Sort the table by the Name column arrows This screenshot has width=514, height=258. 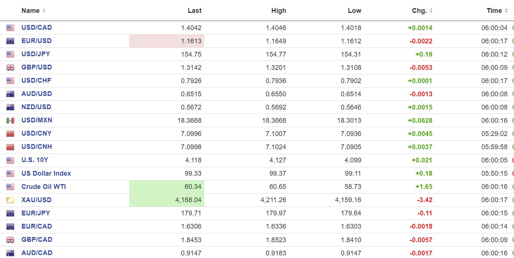[44, 11]
